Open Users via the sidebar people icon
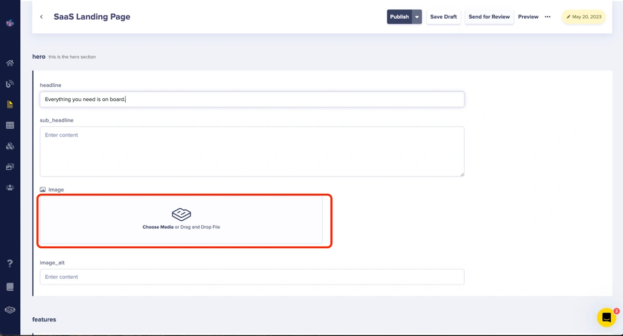 10,187
